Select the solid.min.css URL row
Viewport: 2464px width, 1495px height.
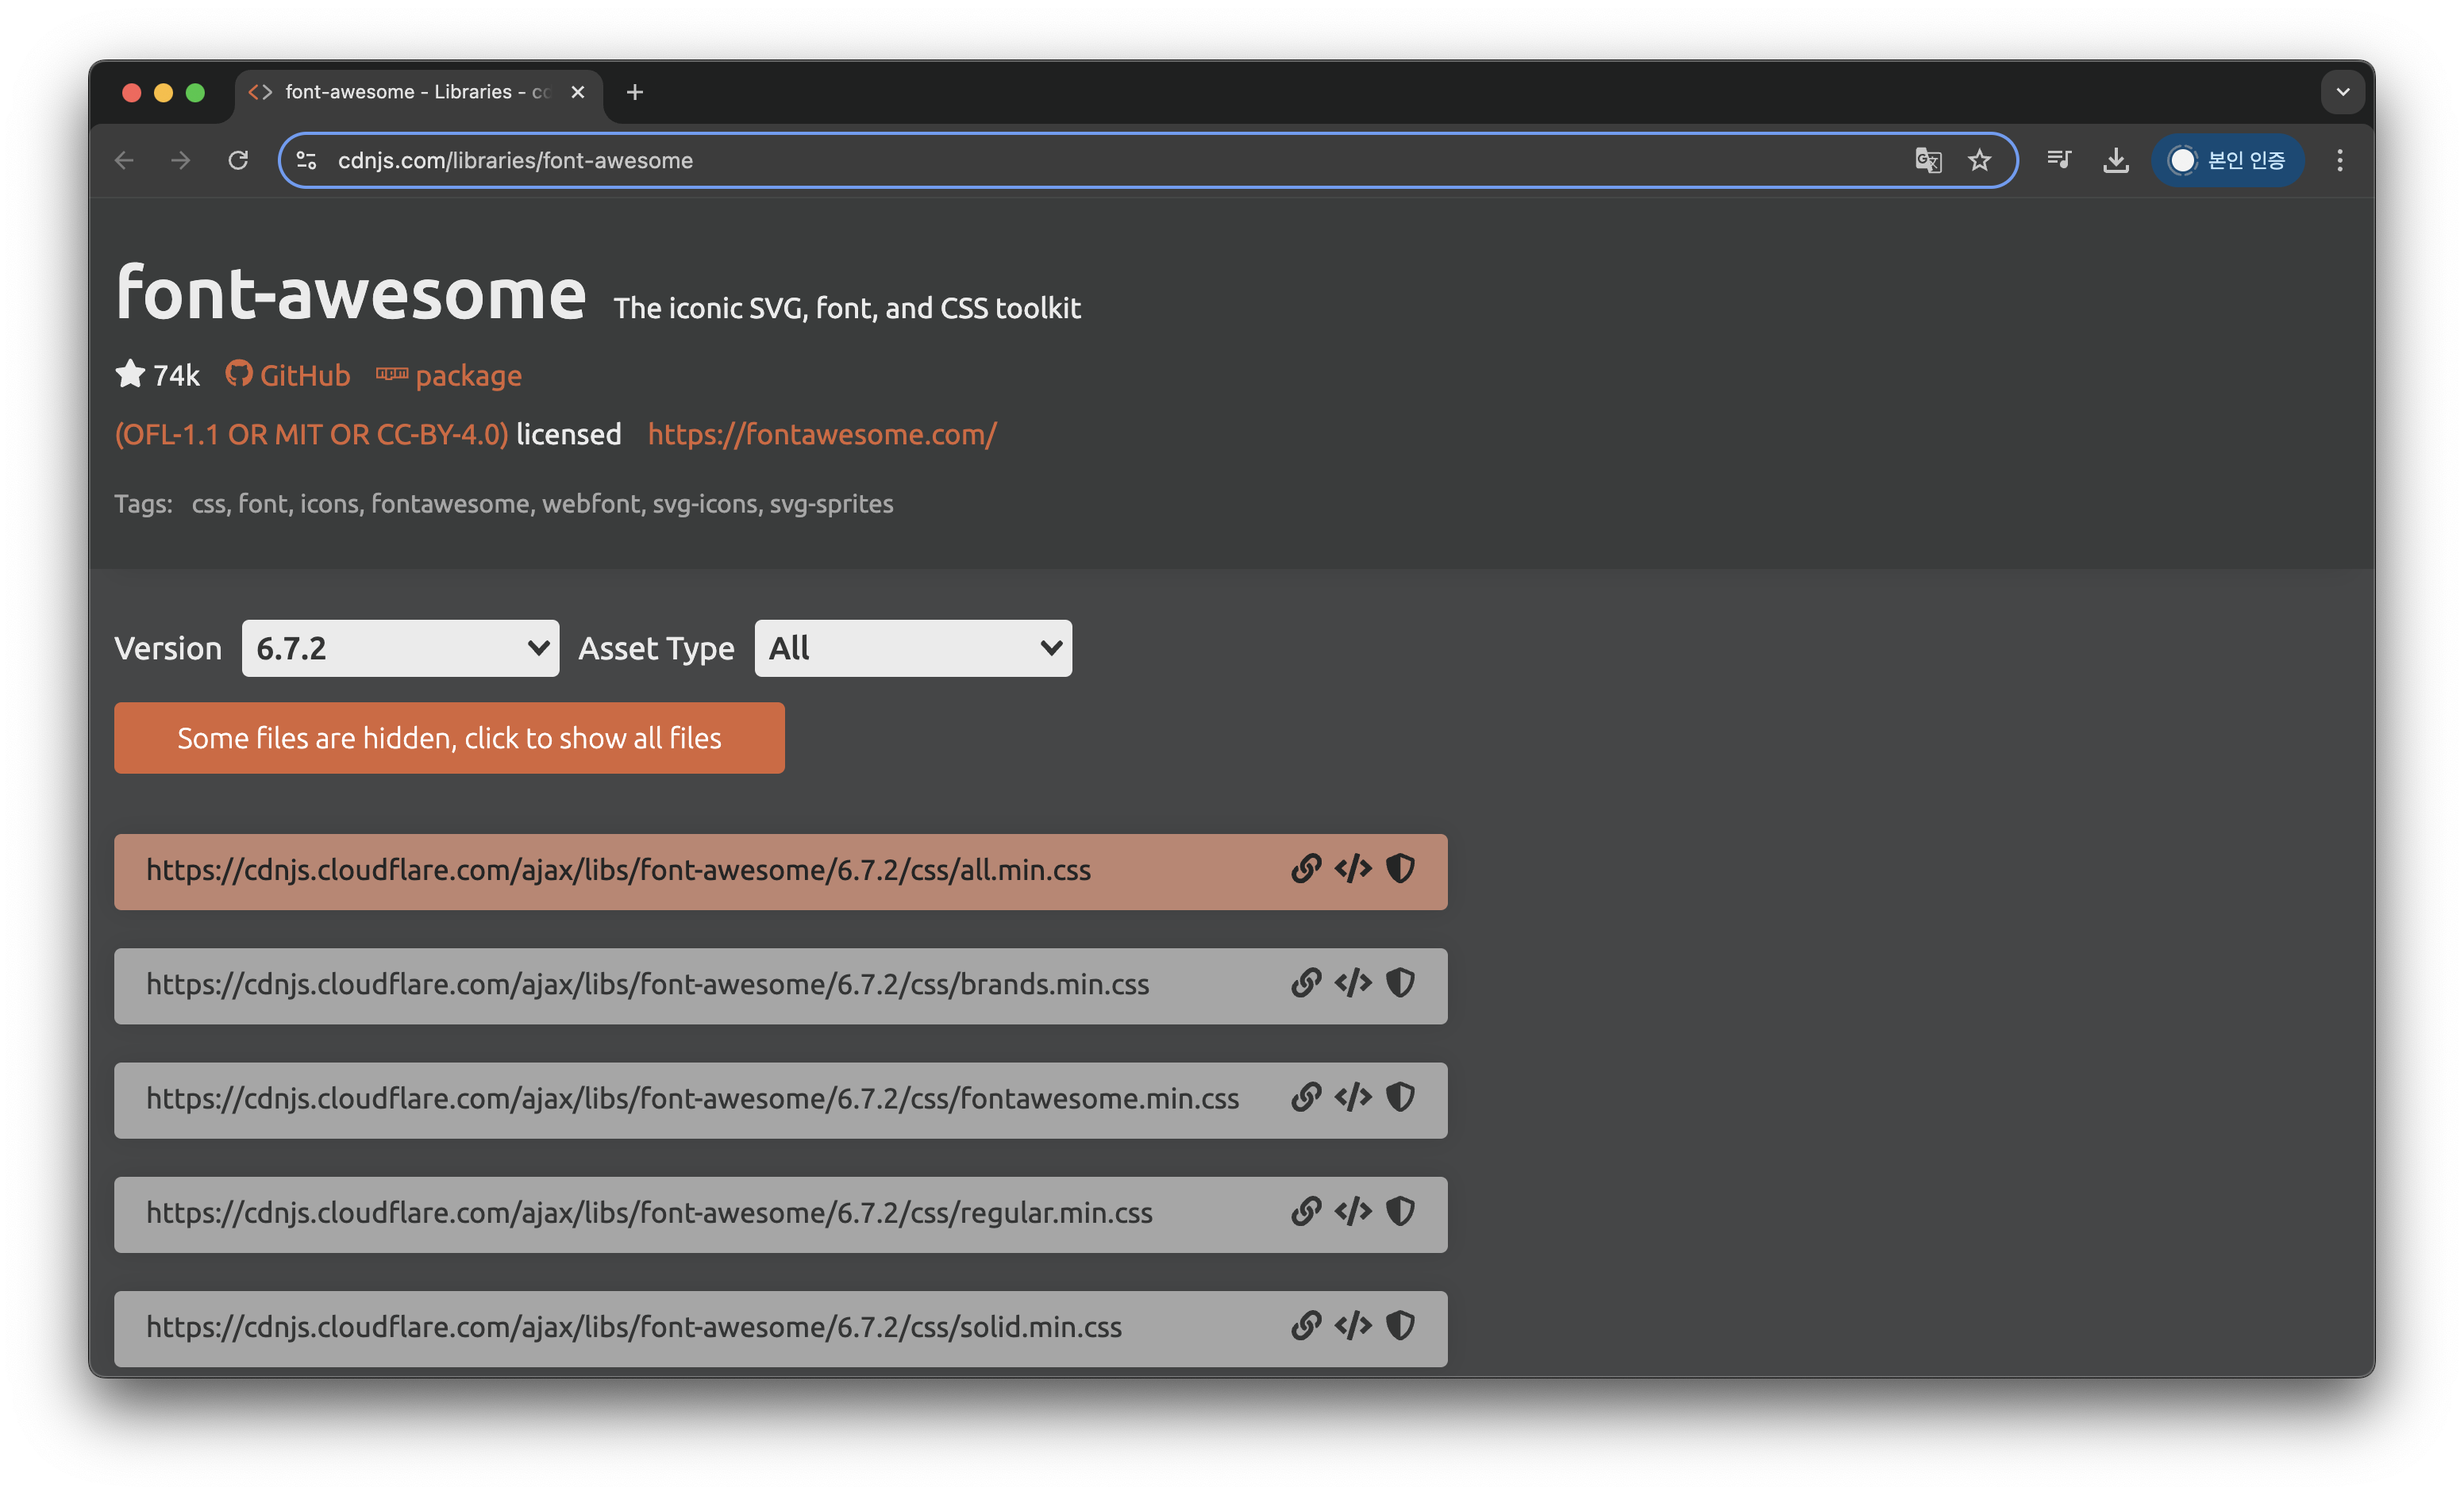coord(781,1328)
